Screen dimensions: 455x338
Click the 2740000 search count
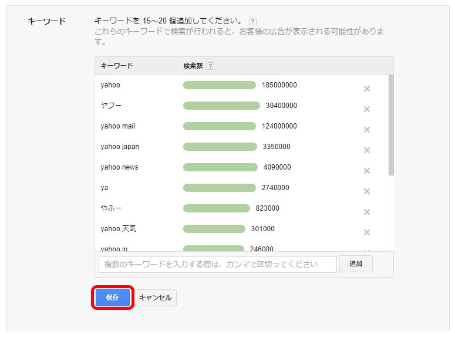[x=275, y=188]
